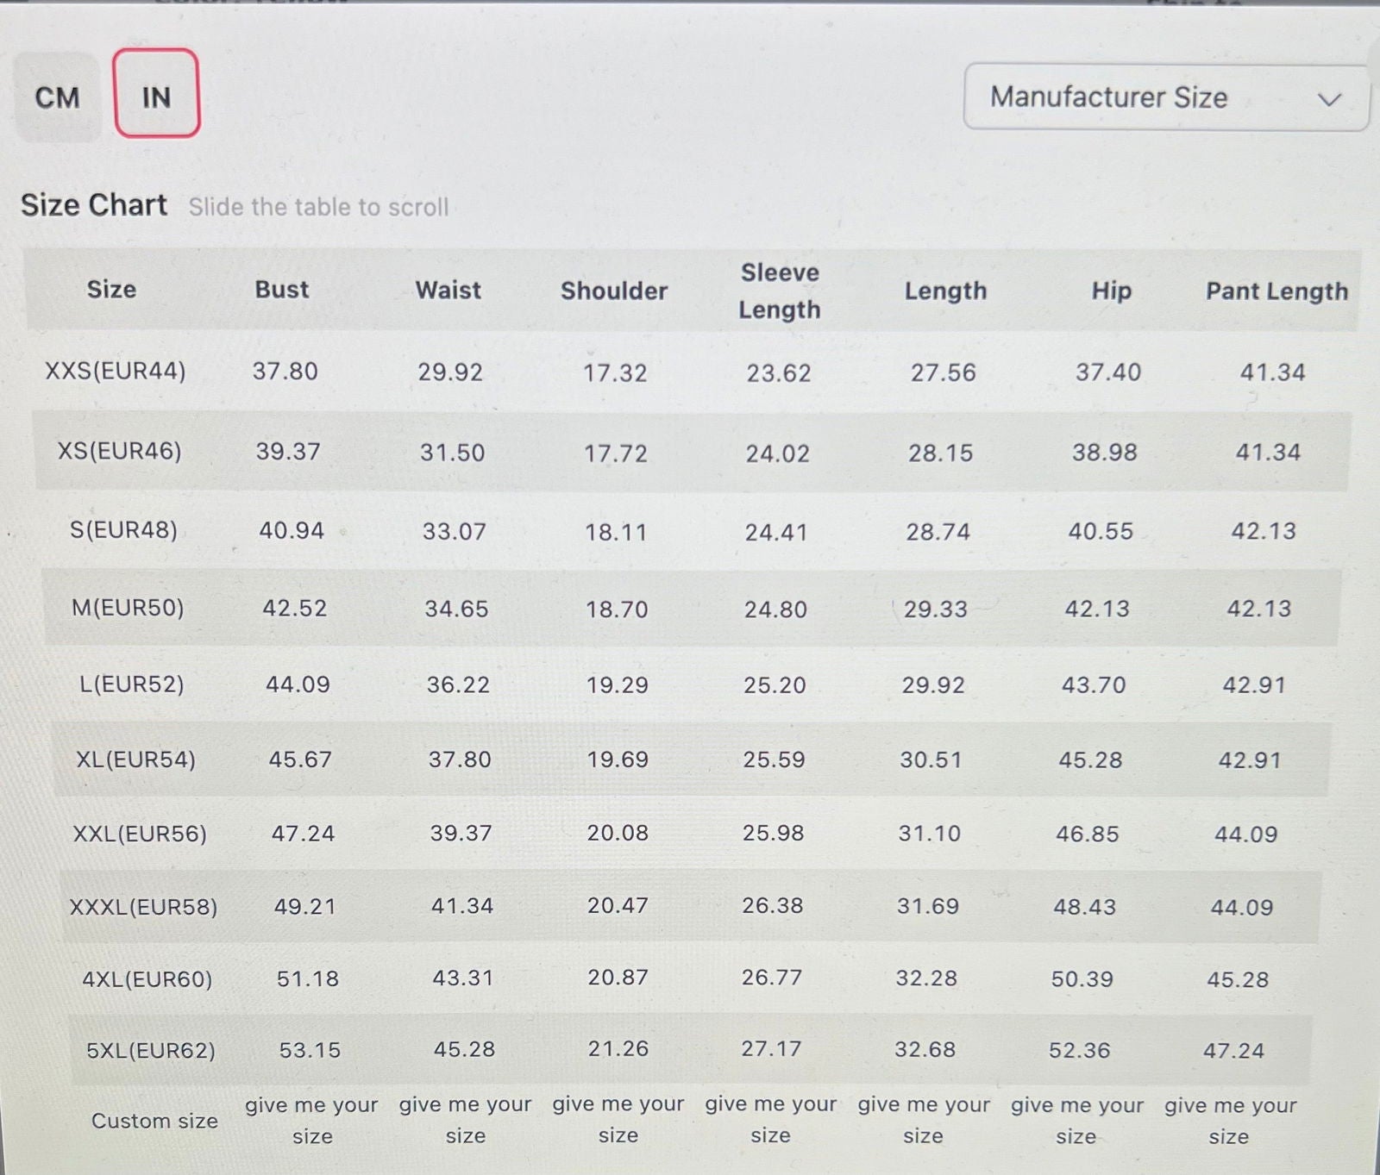
Task: Select the S(EUR48) size row
Action: (x=123, y=529)
